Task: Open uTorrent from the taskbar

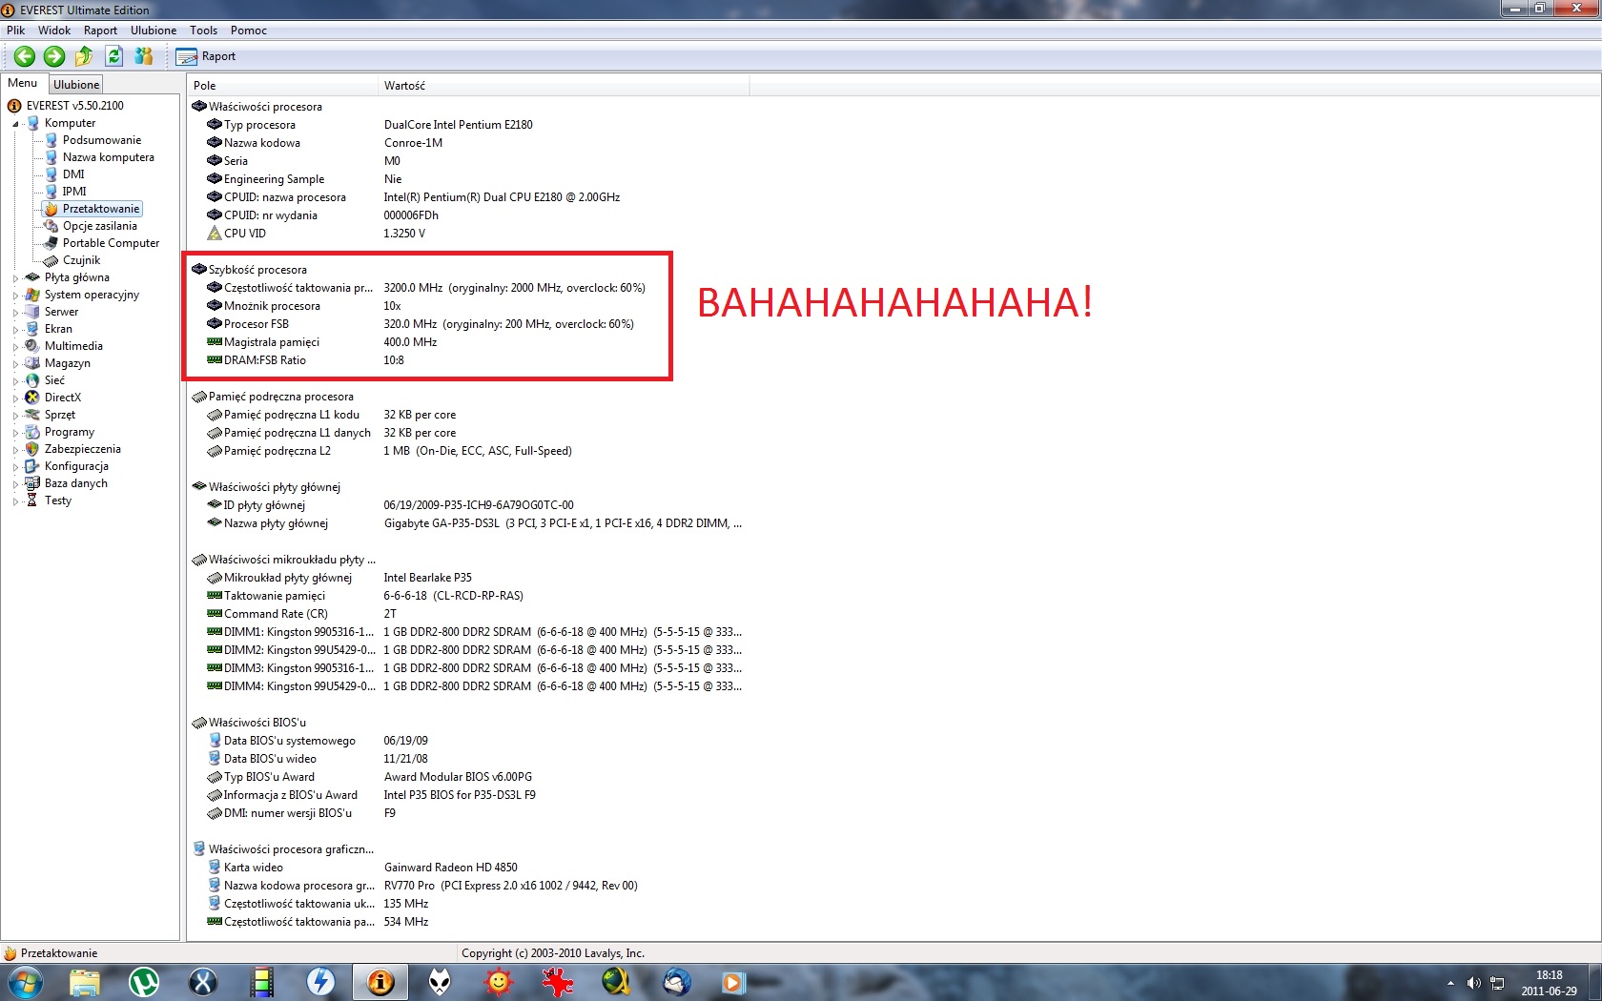Action: click(x=144, y=982)
